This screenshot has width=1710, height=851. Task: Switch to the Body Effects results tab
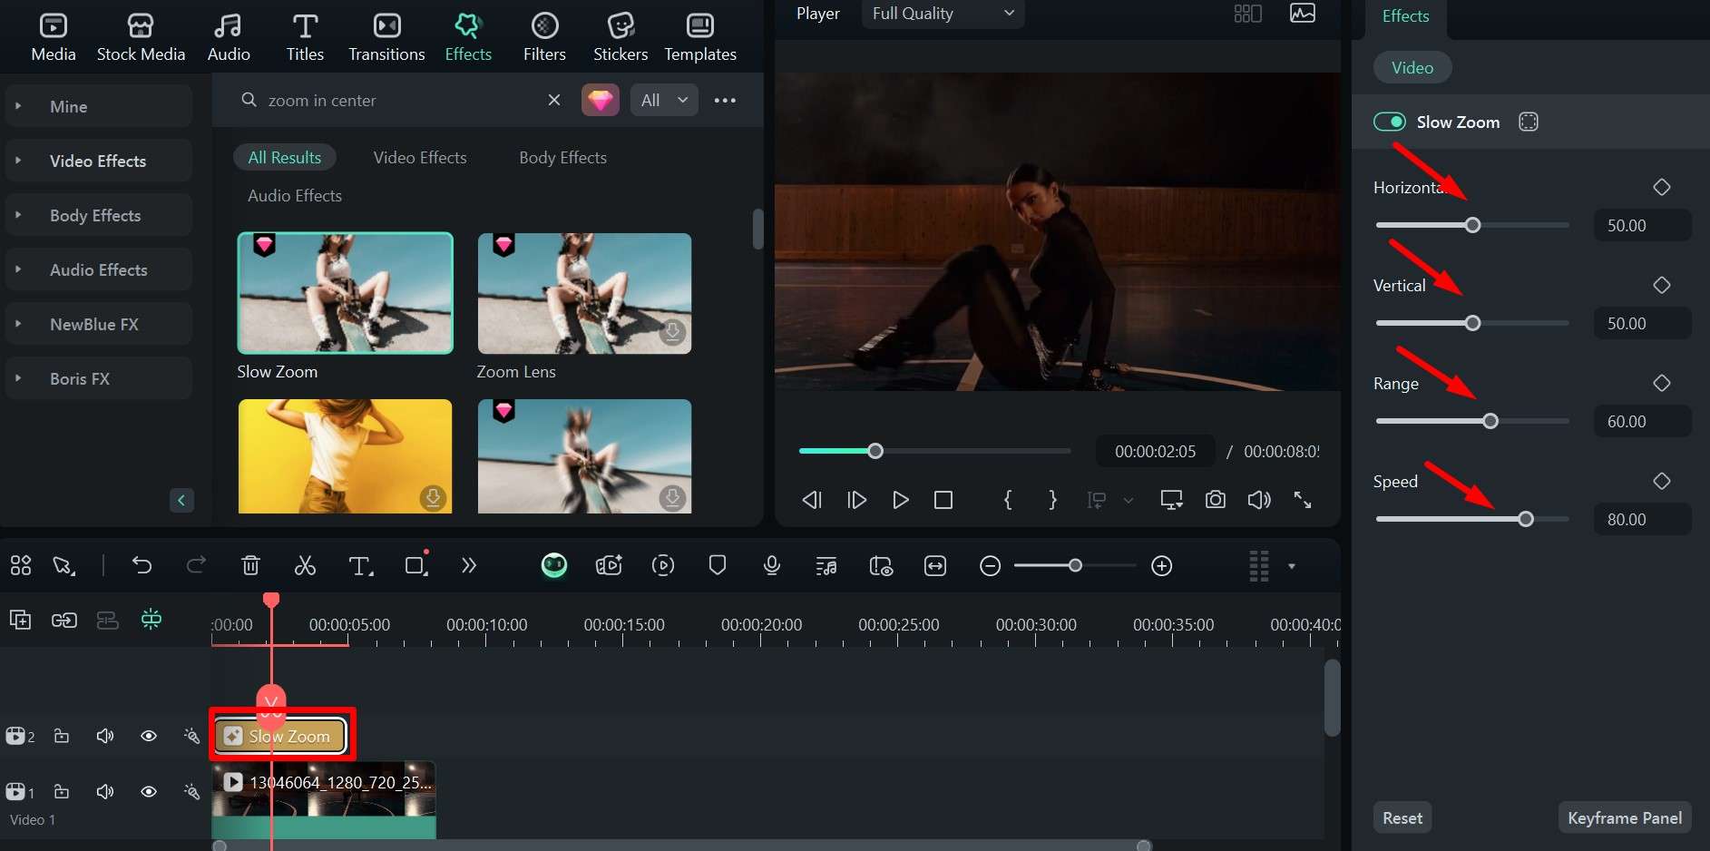tap(562, 158)
